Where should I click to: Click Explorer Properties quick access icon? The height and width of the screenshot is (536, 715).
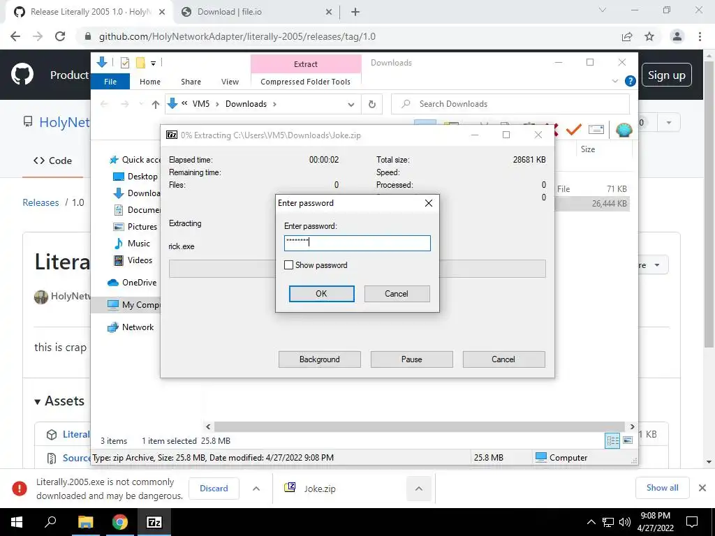pyautogui.click(x=124, y=63)
